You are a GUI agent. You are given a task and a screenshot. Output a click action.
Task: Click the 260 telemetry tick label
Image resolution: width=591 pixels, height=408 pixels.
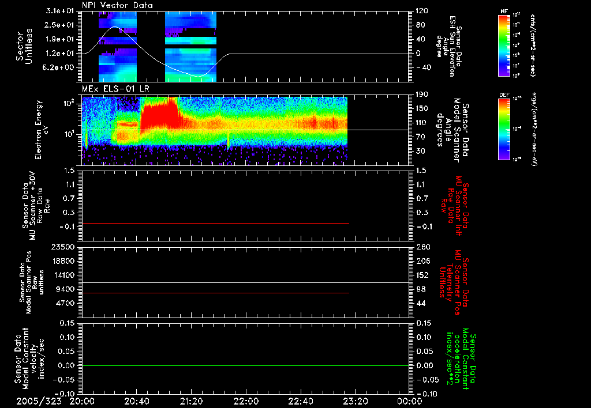point(422,247)
